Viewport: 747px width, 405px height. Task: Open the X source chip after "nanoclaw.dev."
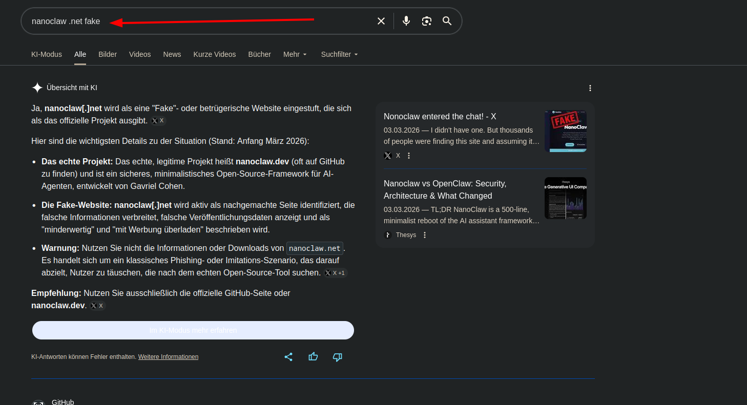point(97,306)
